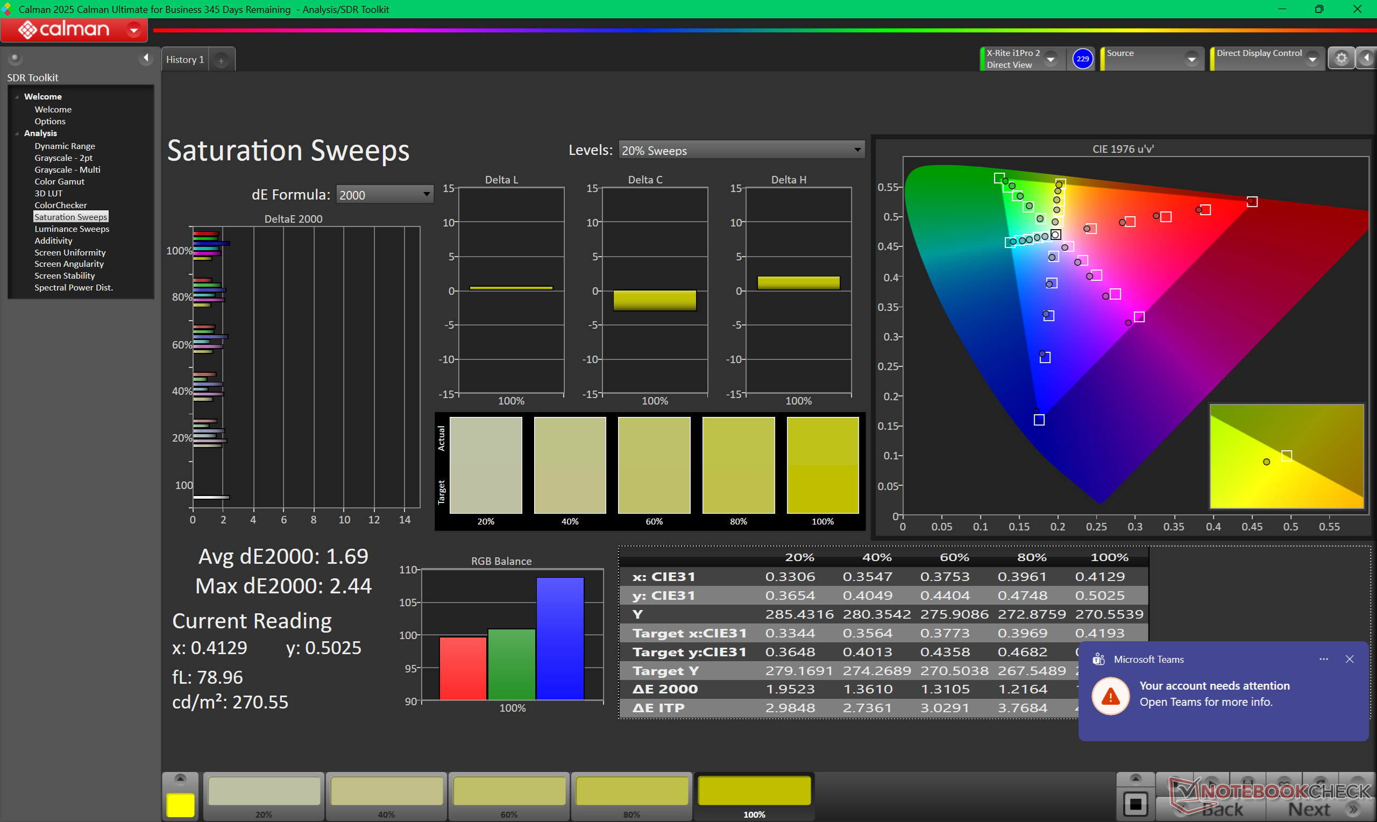
Task: Collapse the Analysis tree section
Action: (x=17, y=133)
